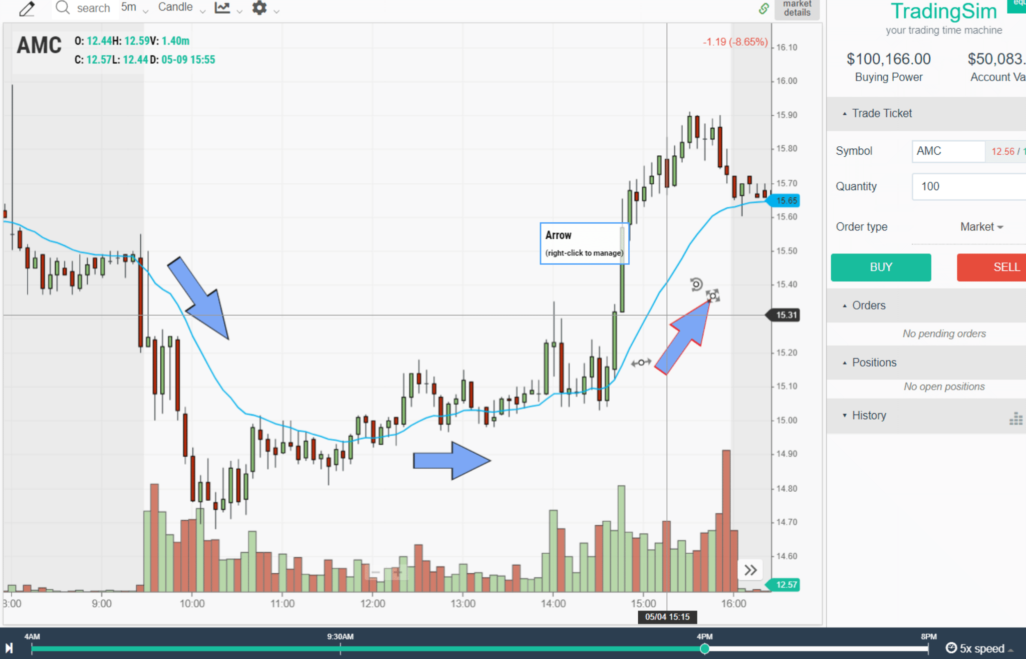Click the green link chart icon
The image size is (1026, 659).
click(x=763, y=8)
